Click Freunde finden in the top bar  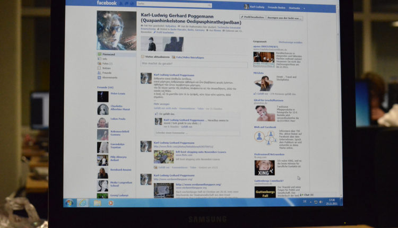tap(276, 7)
